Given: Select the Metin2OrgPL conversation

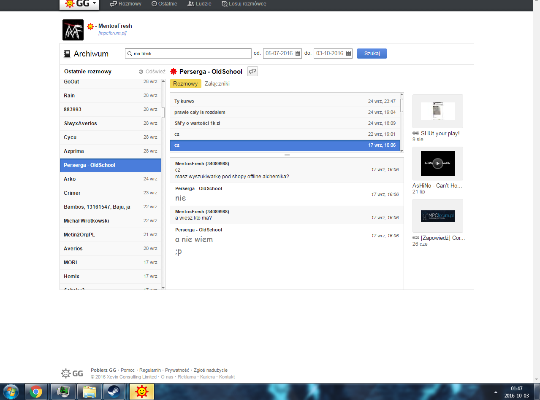Looking at the screenshot, I should 110,235.
